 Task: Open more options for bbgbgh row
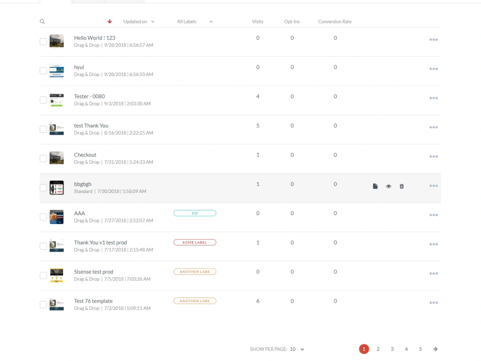coord(433,186)
